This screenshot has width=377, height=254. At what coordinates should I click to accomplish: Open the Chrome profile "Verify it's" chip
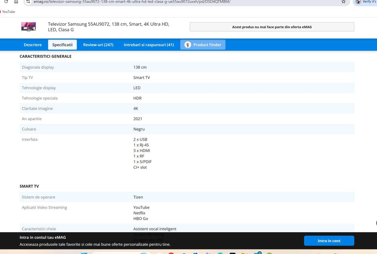(x=365, y=2)
